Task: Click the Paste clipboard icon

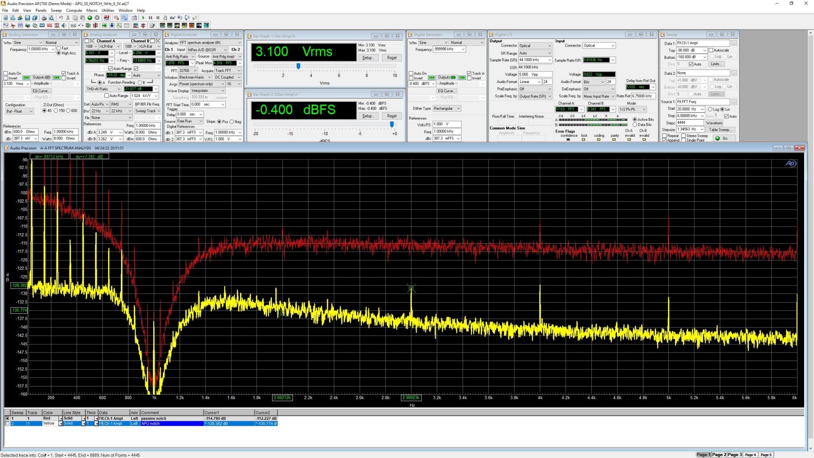Action: [82, 18]
